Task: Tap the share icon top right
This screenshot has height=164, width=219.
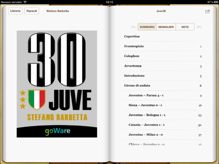Action: point(208,11)
